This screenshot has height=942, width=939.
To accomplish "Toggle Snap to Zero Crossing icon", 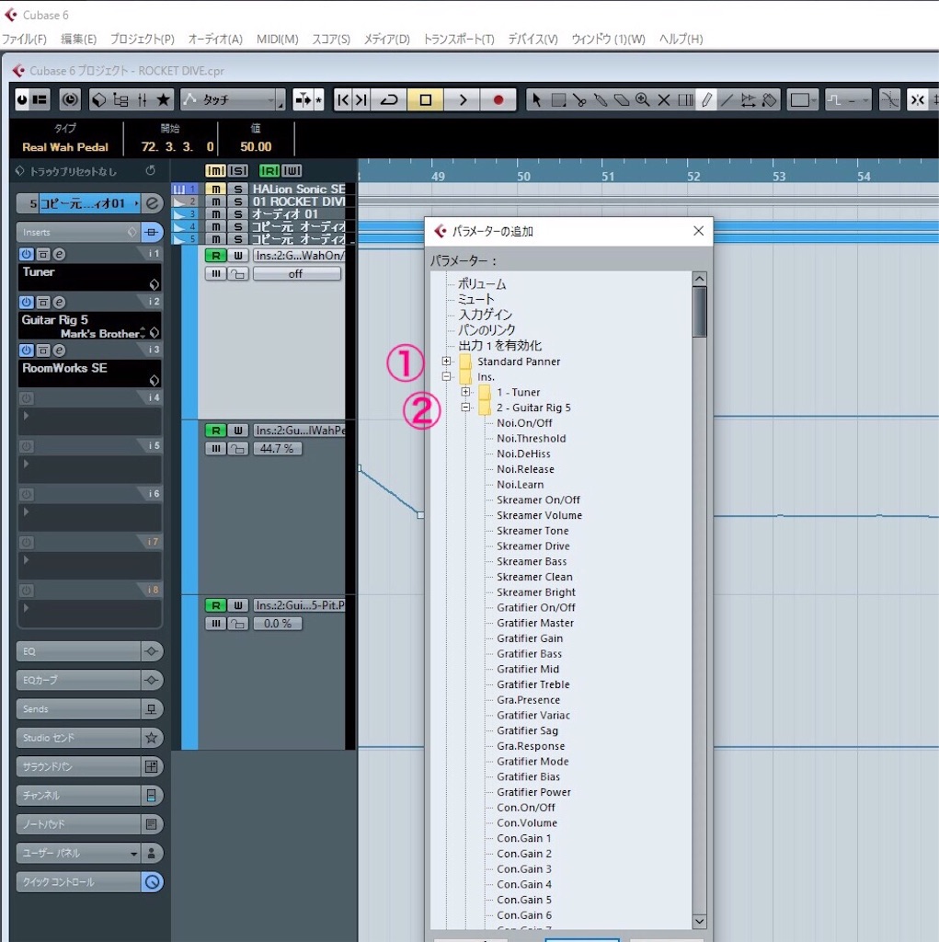I will coord(889,99).
